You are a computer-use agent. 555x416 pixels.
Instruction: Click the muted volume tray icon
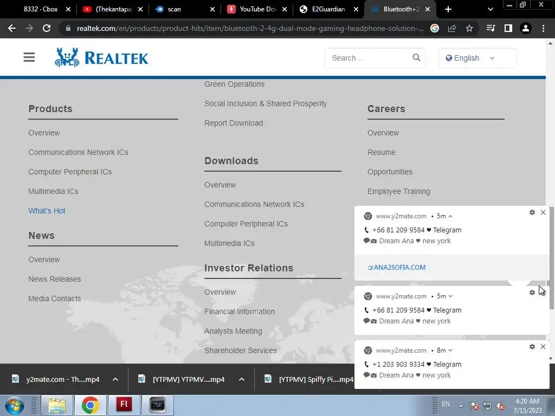pyautogui.click(x=500, y=406)
